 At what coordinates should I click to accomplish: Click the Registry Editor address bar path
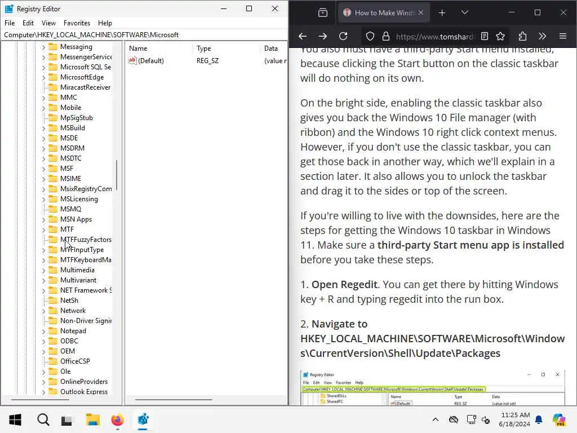(144, 34)
